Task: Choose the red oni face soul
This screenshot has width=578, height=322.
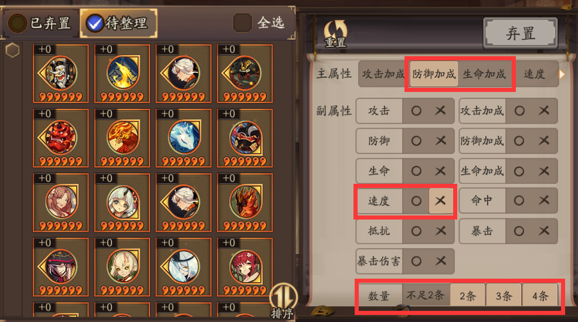Action: click(x=60, y=138)
